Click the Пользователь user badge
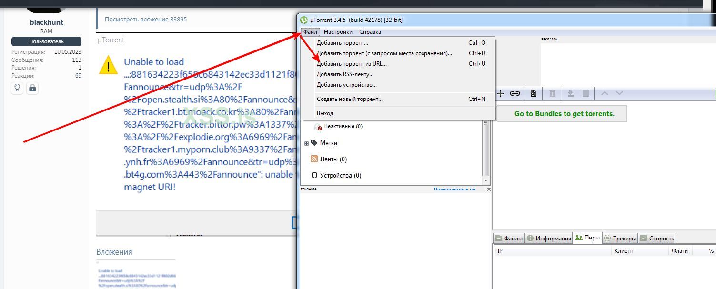This screenshot has height=289, width=716. pyautogui.click(x=46, y=41)
